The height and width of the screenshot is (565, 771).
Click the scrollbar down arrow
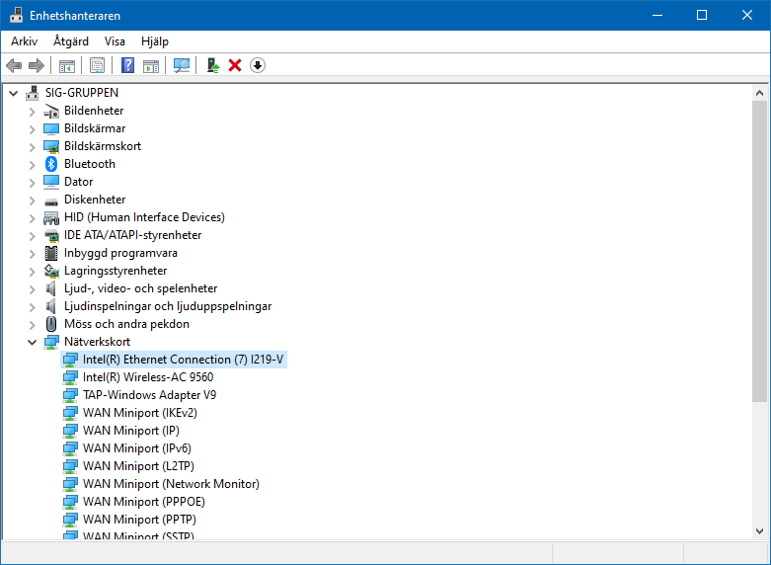759,531
